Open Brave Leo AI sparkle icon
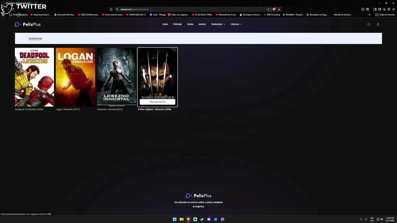This screenshot has width=397, height=223. click(384, 9)
